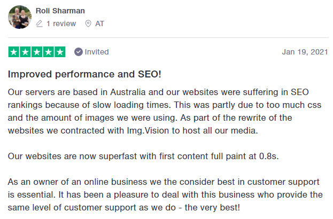Click the paragraph mentioning Img.Vision hosting

pyautogui.click(x=165, y=112)
